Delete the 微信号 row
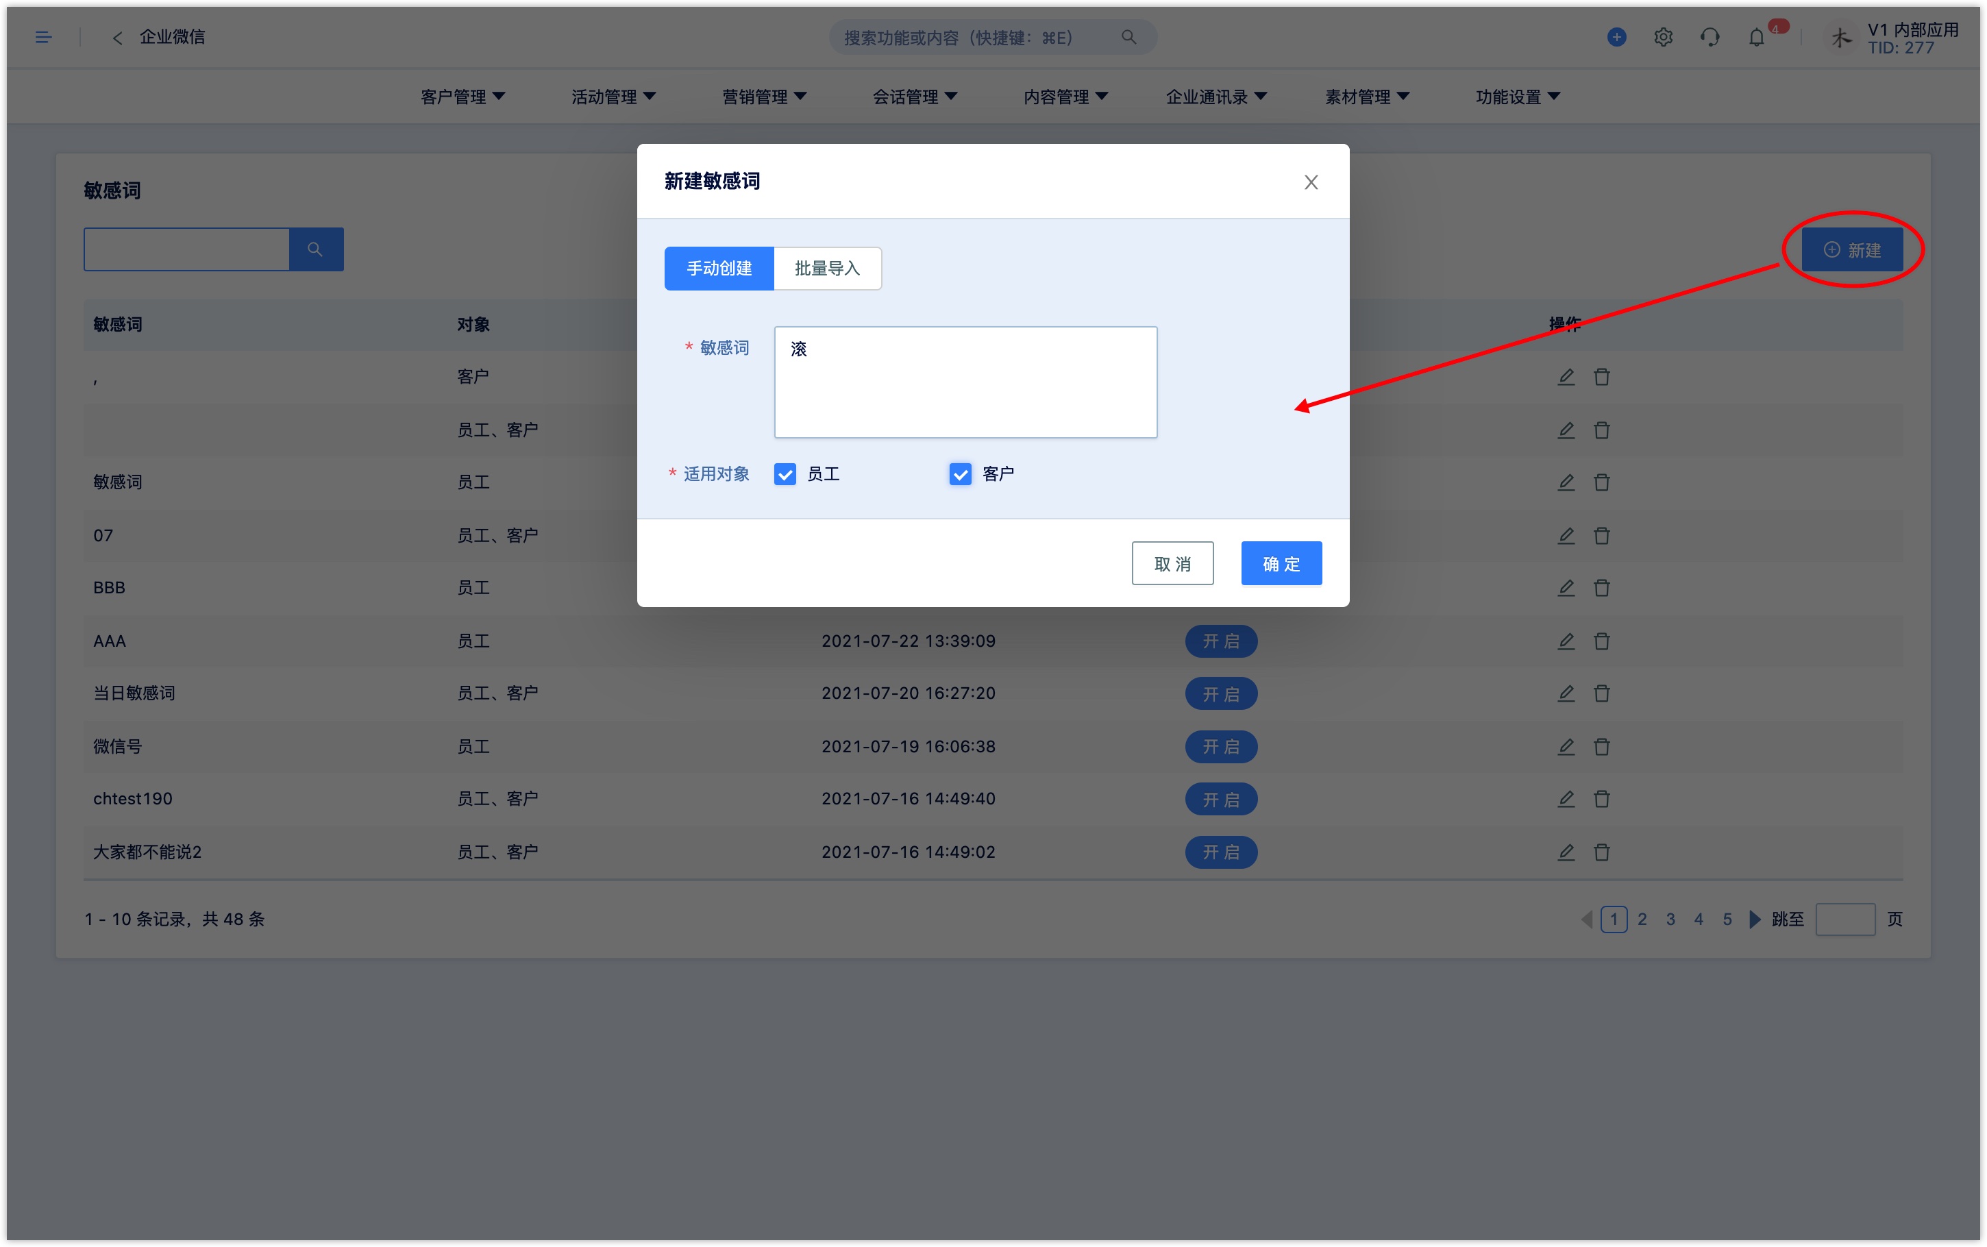 coord(1601,748)
